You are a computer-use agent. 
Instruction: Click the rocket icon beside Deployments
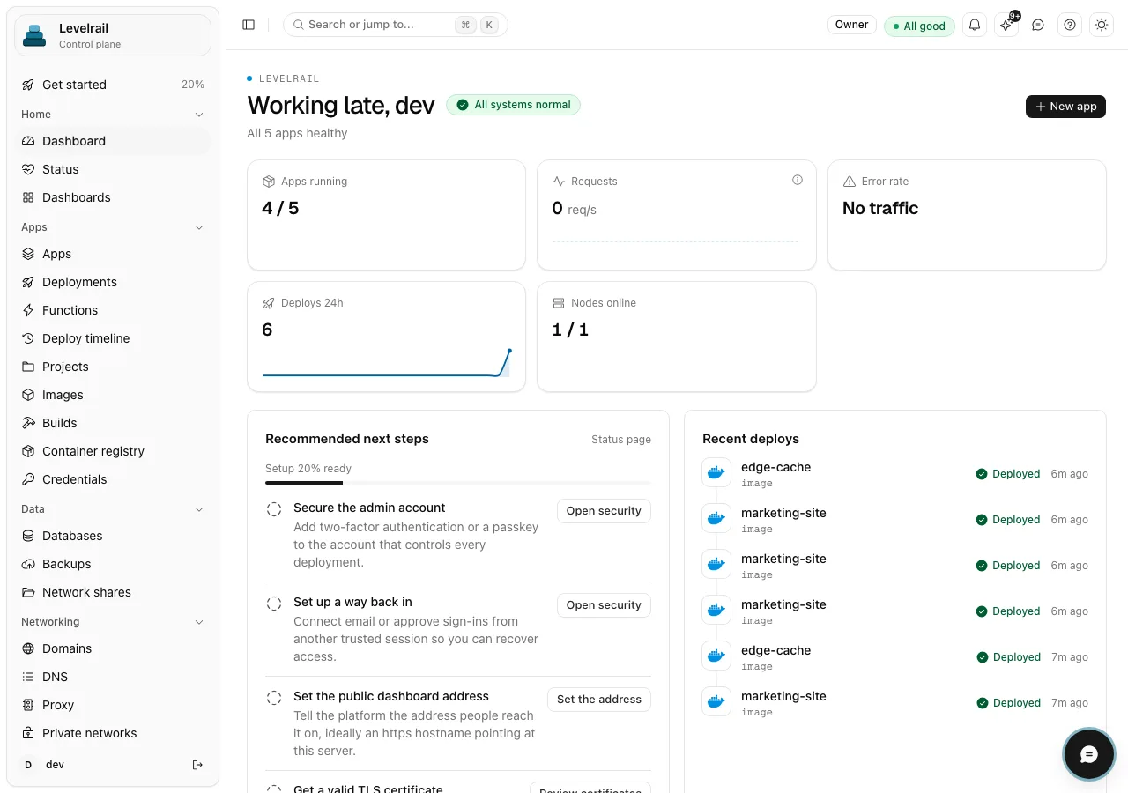(28, 282)
